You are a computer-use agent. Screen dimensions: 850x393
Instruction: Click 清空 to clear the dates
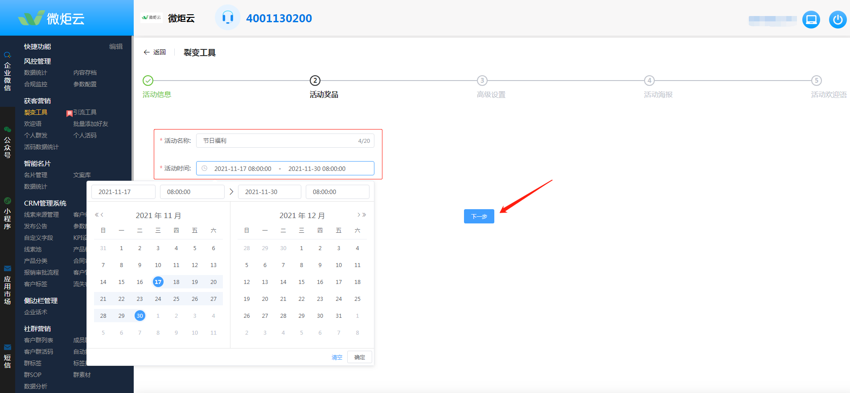click(x=337, y=357)
